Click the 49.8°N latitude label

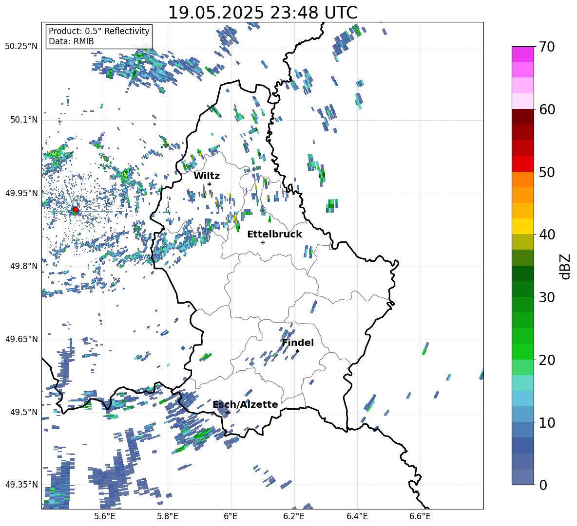[x=24, y=266]
